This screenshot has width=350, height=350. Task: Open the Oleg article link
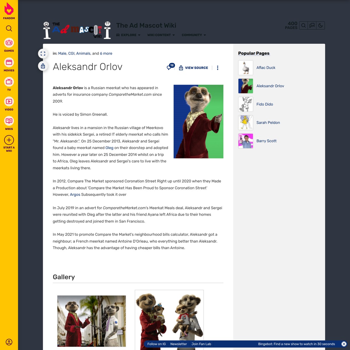coord(109,148)
